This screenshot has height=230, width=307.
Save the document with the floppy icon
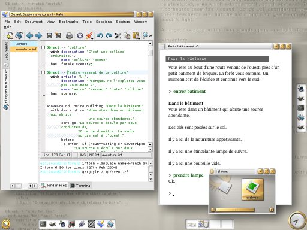pyautogui.click(x=49, y=36)
